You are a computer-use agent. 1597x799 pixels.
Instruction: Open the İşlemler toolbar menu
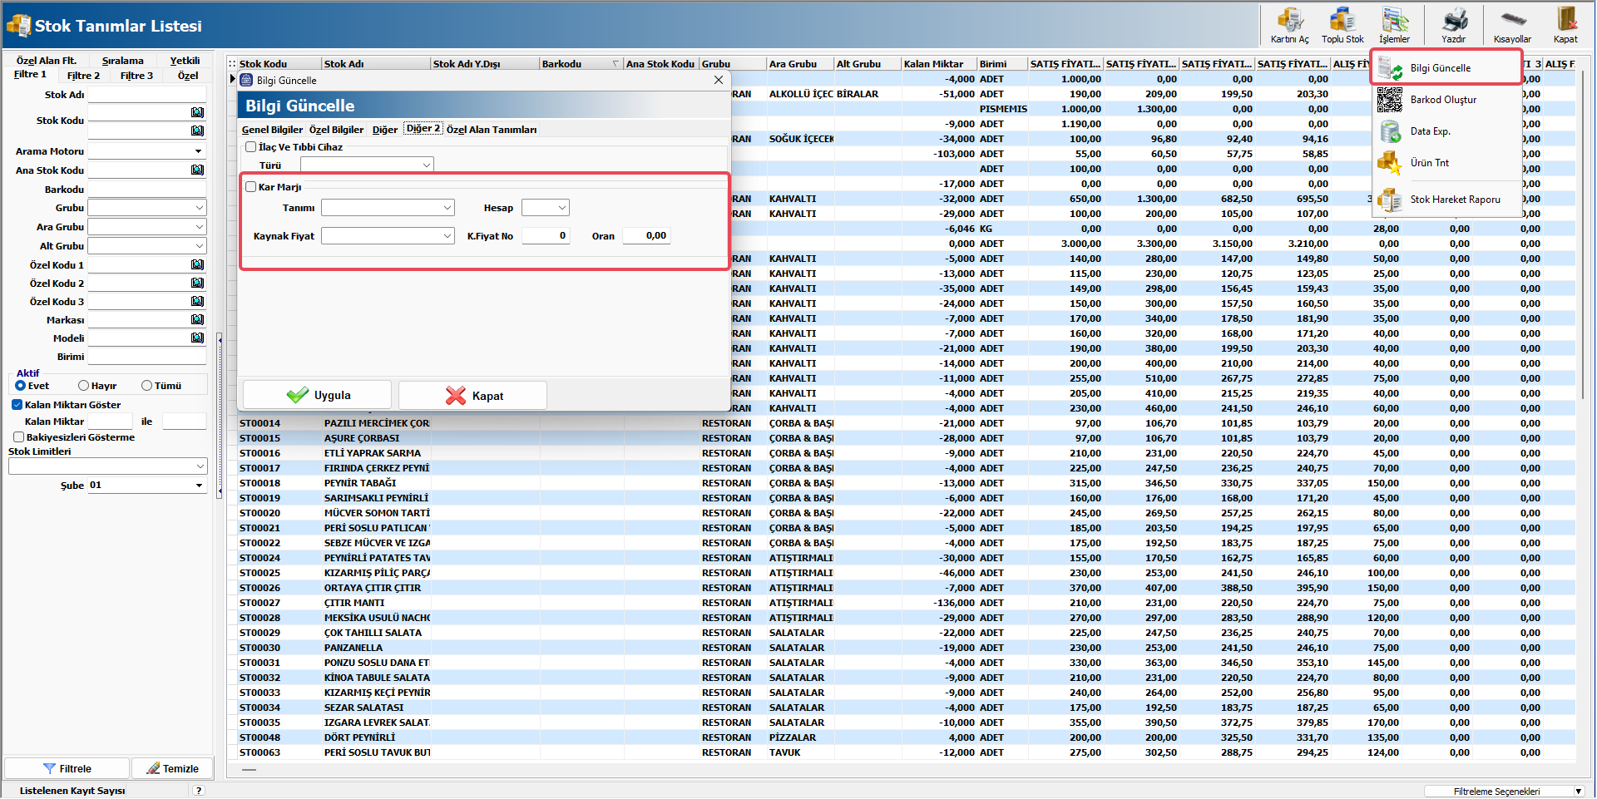click(x=1394, y=25)
